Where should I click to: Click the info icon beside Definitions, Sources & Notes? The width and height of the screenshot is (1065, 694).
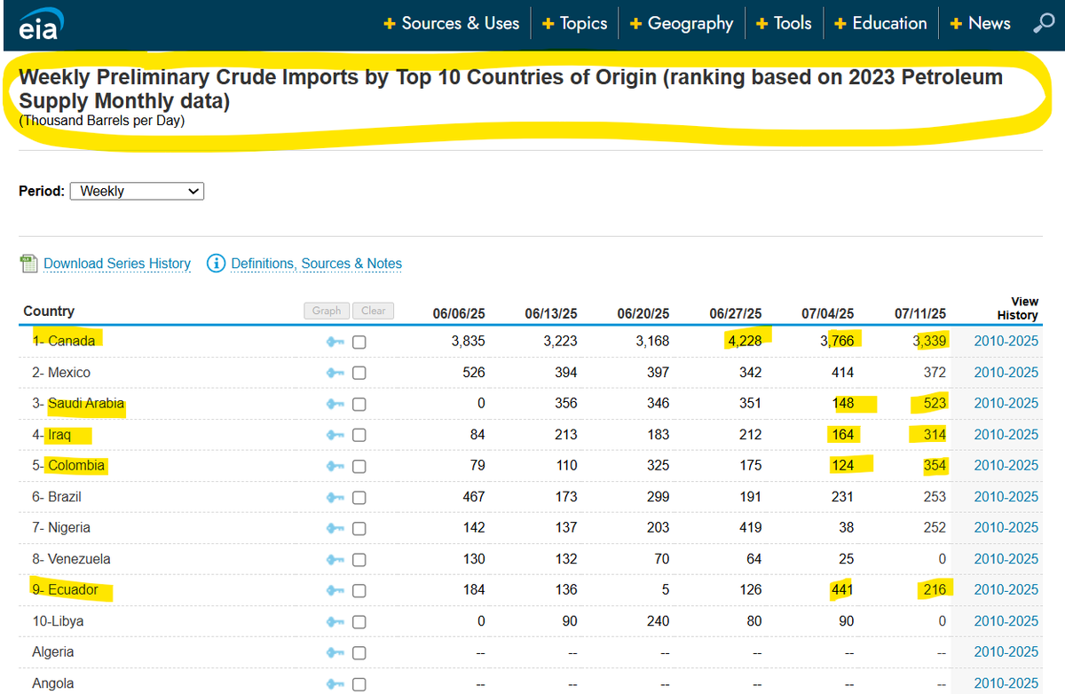click(x=216, y=264)
